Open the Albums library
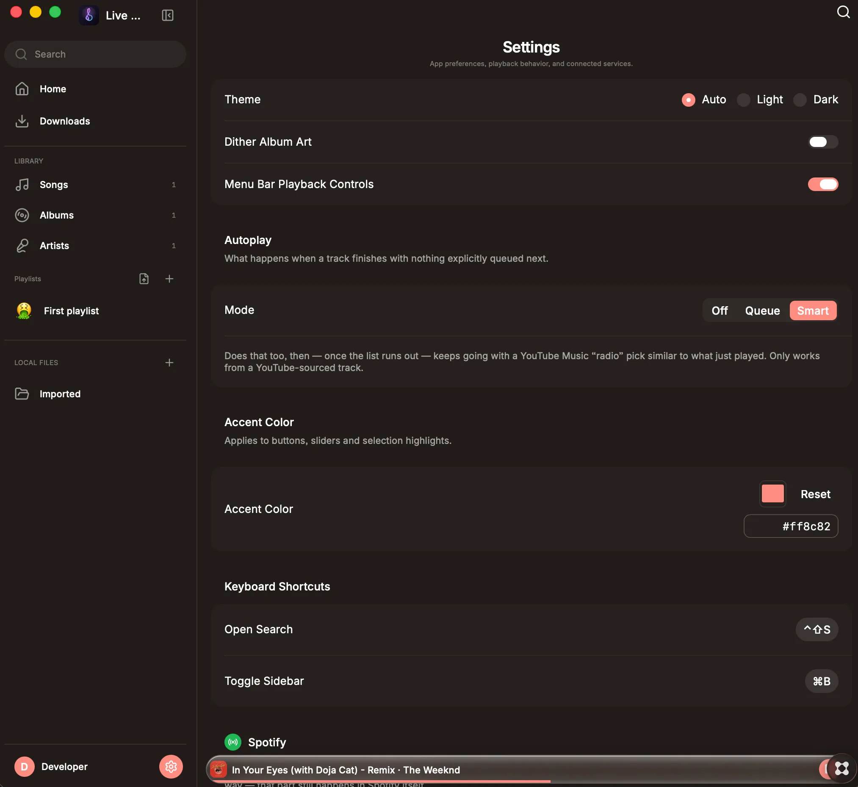Screen dimensions: 858x787 (95, 216)
